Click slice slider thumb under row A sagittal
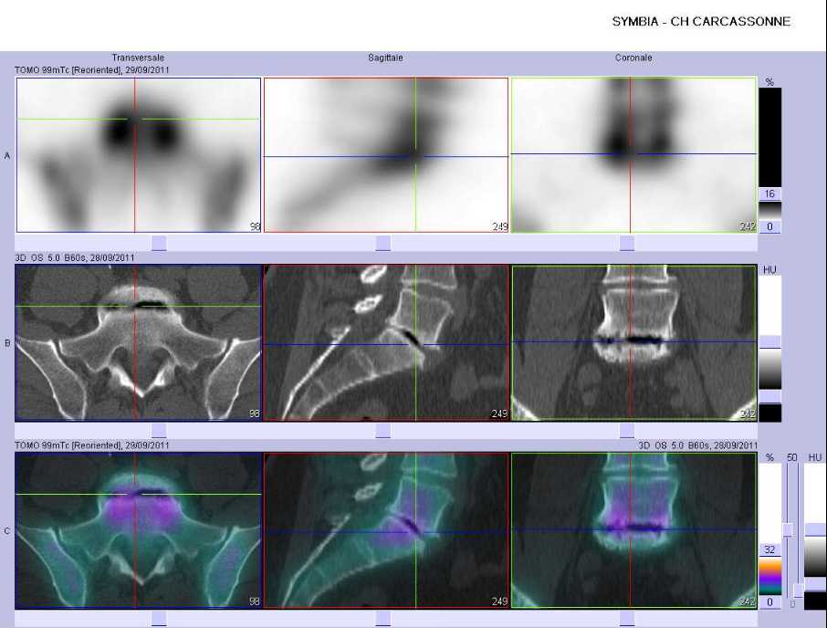The height and width of the screenshot is (628, 827). click(382, 243)
